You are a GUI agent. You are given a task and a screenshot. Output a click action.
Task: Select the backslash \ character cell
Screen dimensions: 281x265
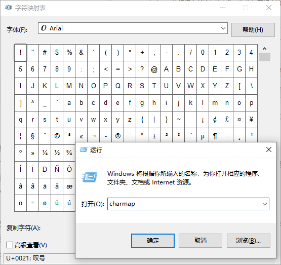tap(252, 86)
